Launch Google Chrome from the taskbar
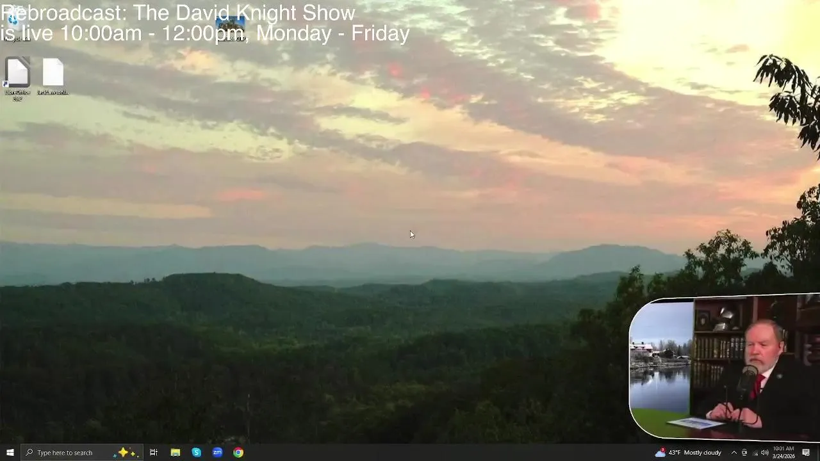820x461 pixels. coord(238,453)
